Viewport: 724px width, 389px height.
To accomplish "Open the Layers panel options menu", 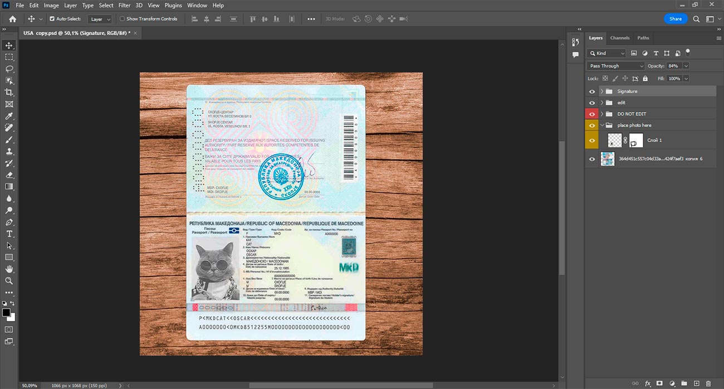I will coord(718,38).
